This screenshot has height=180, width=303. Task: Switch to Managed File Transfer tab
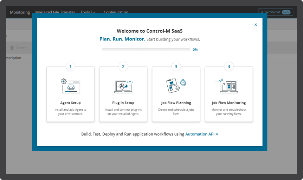coord(55,12)
